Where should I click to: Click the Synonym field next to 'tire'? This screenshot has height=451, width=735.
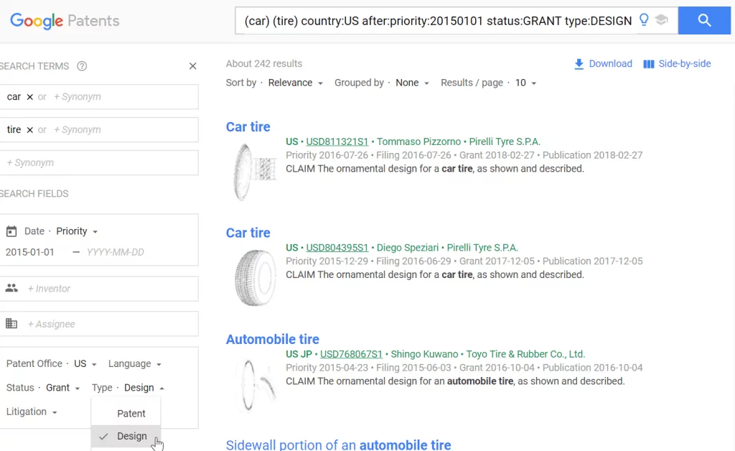(78, 130)
